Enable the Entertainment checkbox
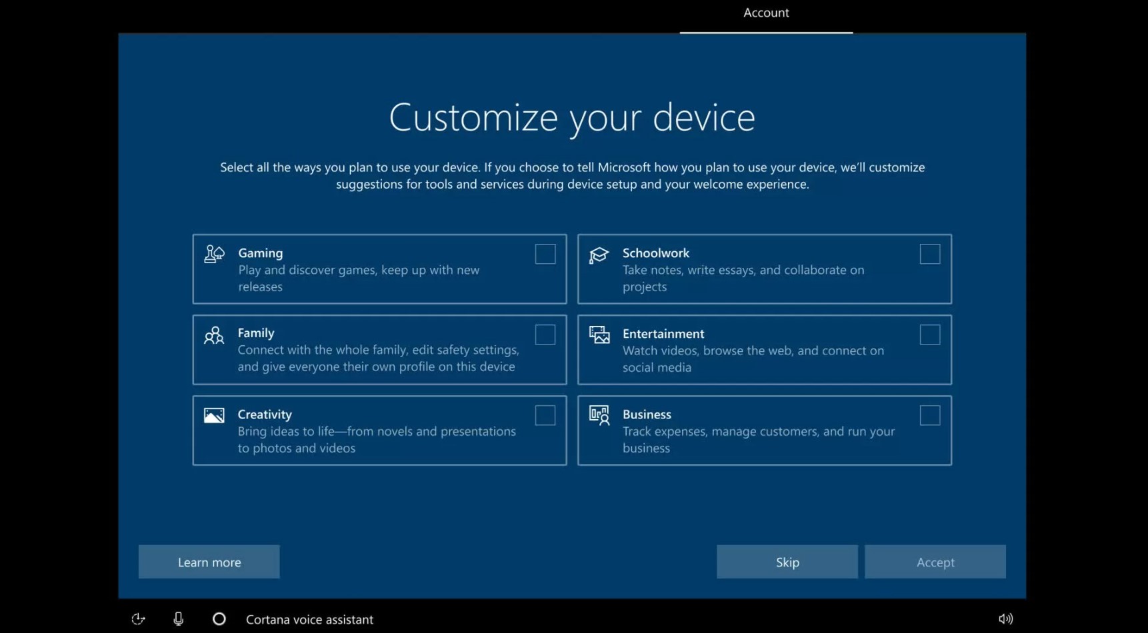The width and height of the screenshot is (1148, 633). click(x=930, y=334)
